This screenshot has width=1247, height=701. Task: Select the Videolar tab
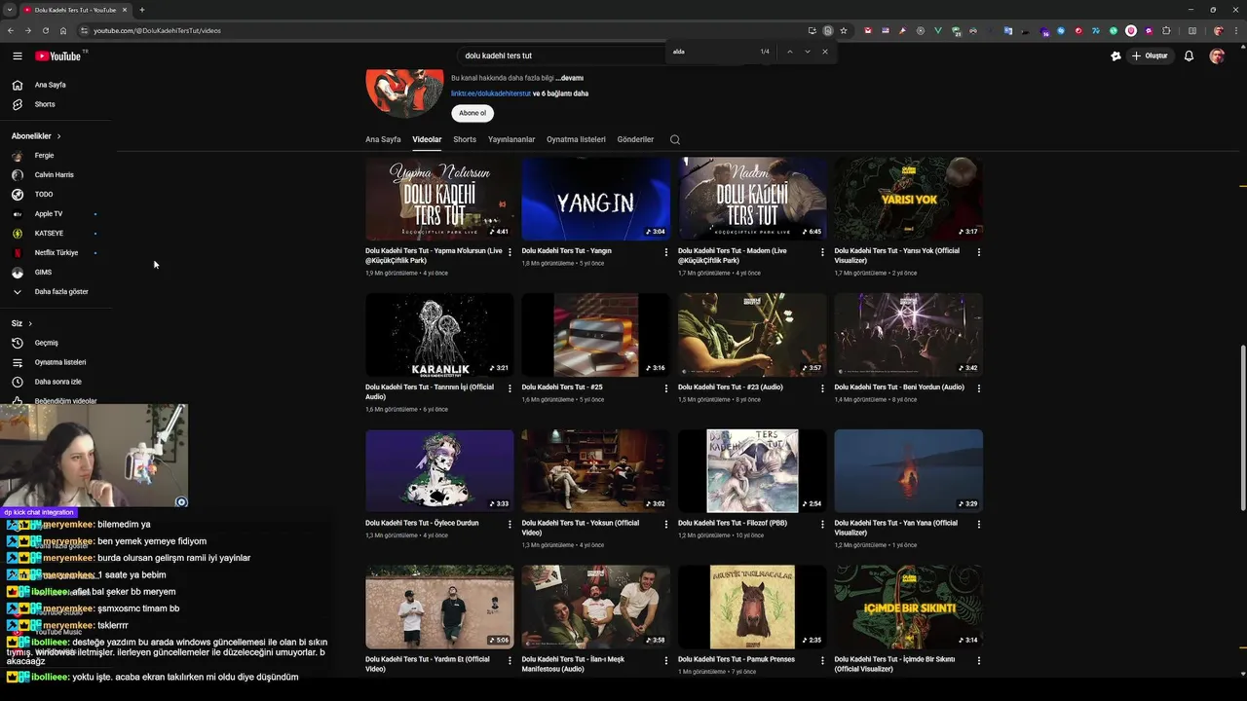427,139
